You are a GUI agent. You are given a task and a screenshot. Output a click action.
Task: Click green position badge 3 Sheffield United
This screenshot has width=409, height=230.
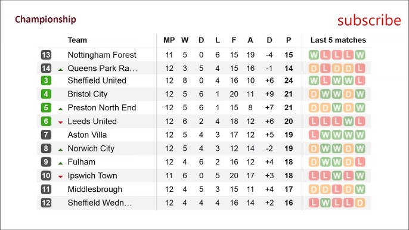tap(46, 80)
